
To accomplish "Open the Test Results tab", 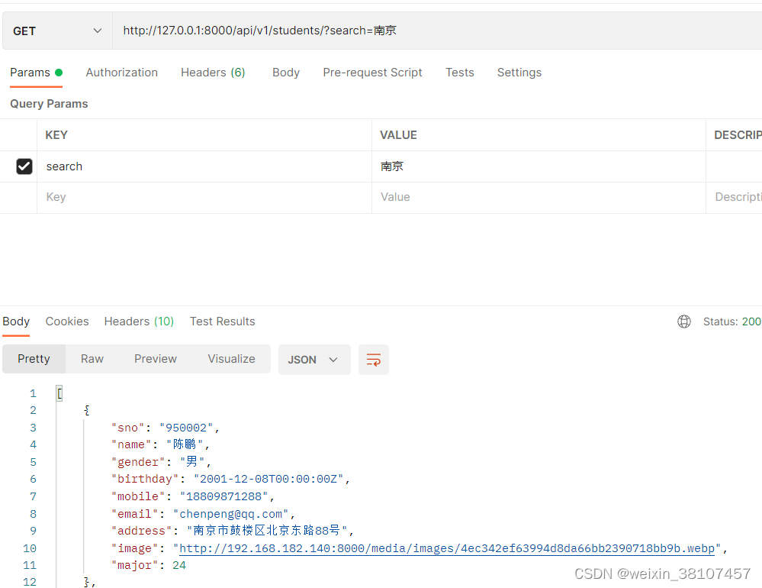I will pyautogui.click(x=222, y=321).
